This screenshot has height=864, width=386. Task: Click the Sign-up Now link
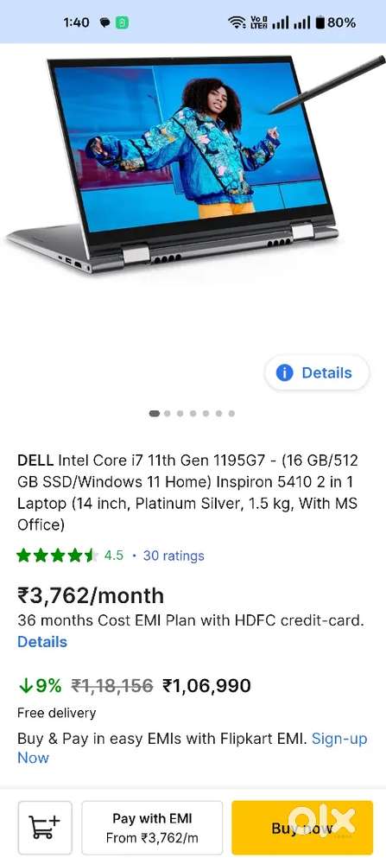(x=193, y=748)
